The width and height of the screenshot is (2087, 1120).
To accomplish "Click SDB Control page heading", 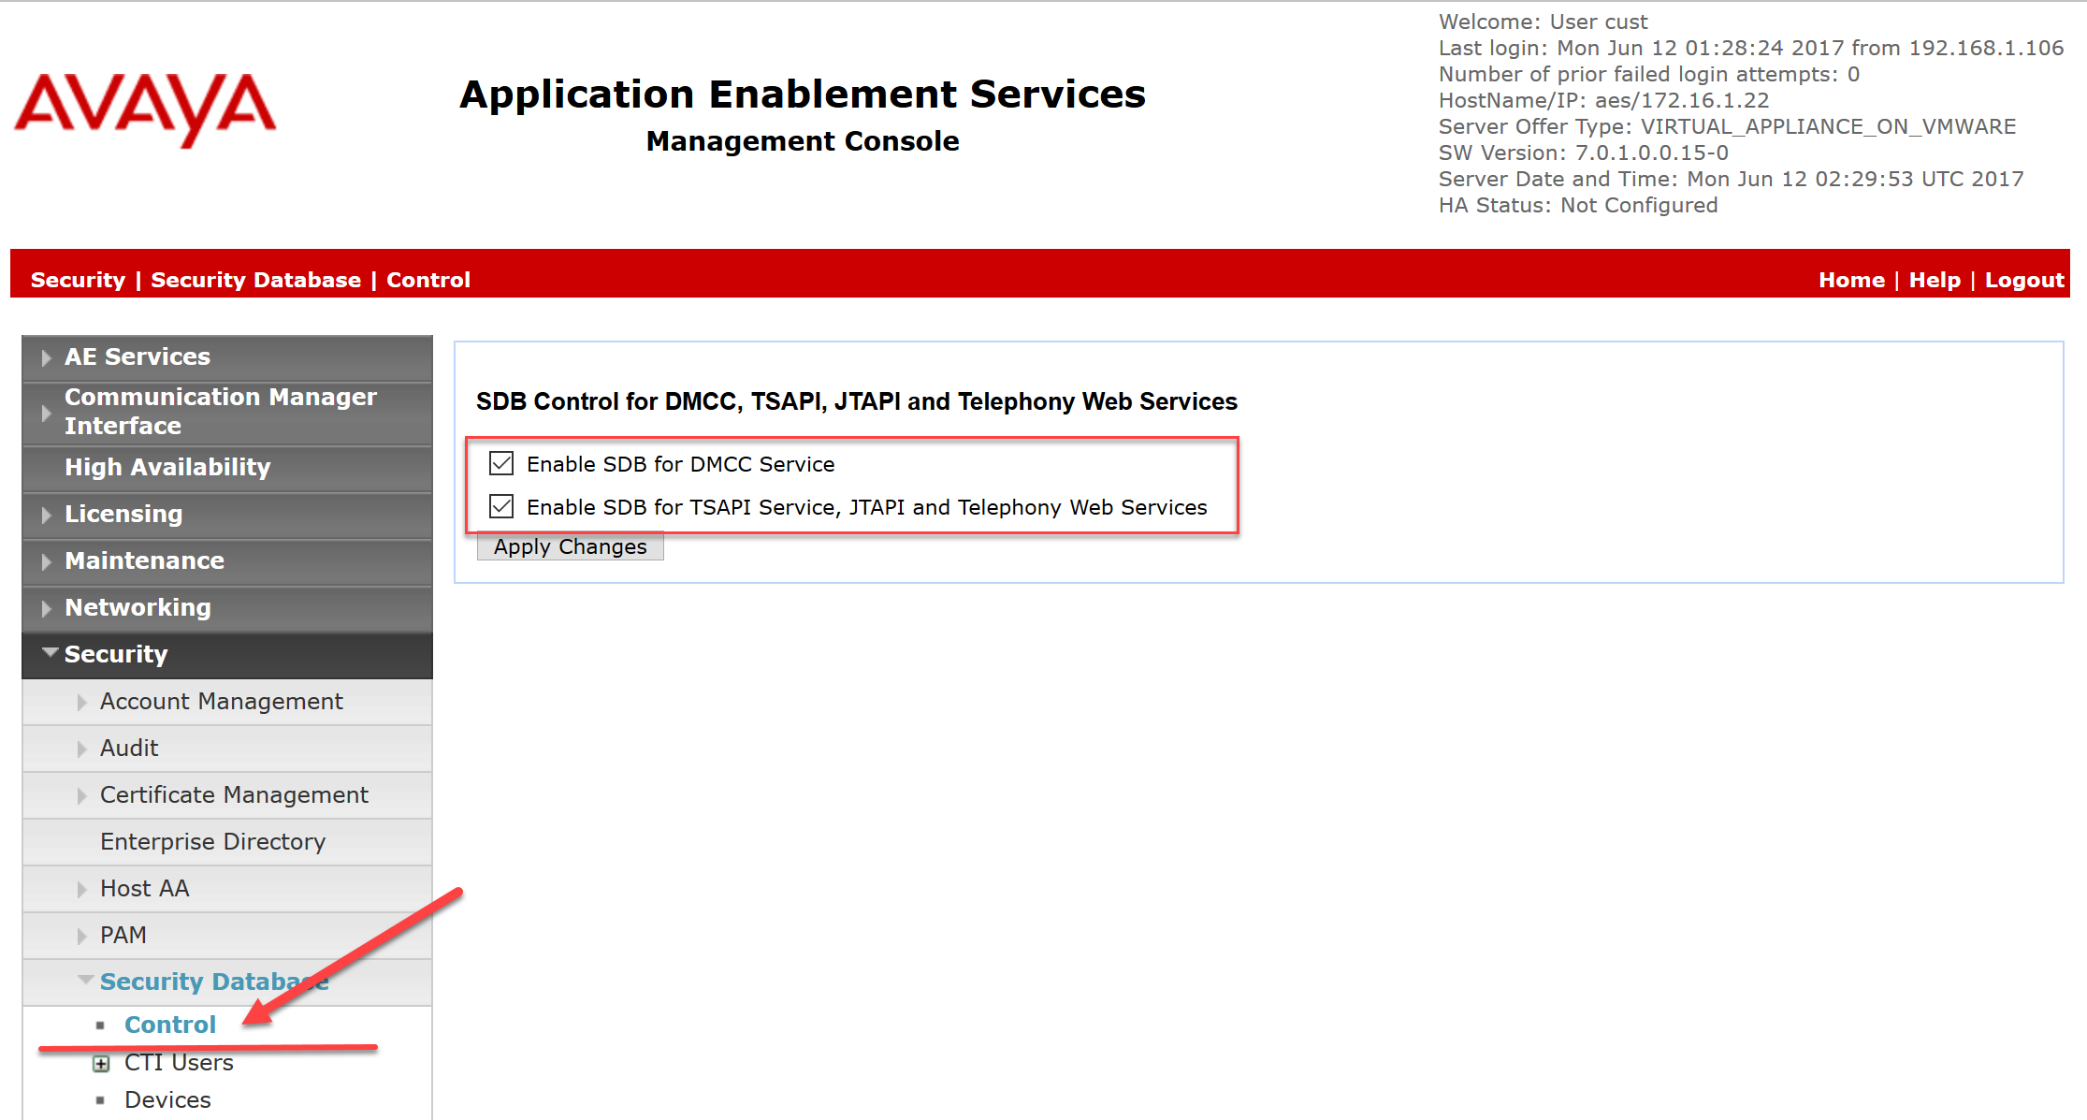I will coord(856,402).
